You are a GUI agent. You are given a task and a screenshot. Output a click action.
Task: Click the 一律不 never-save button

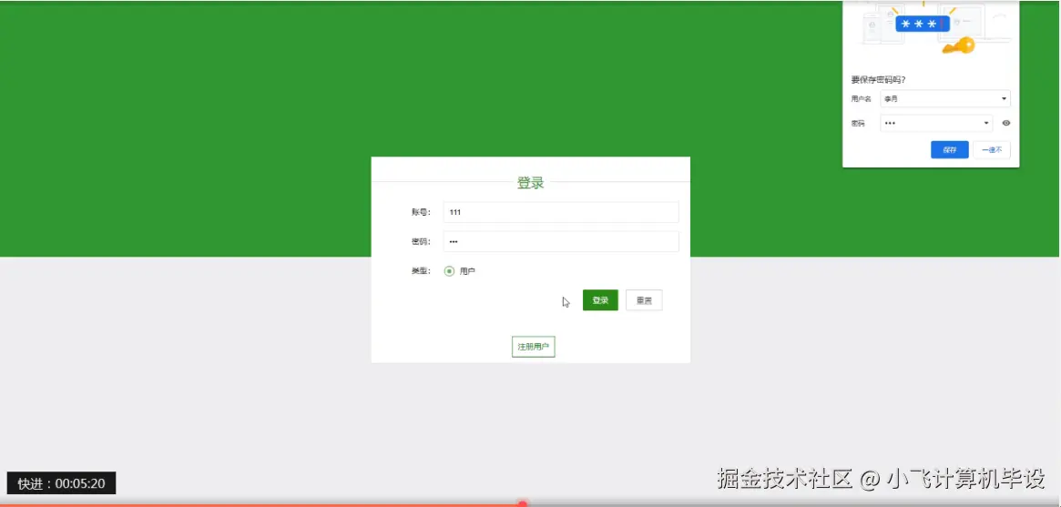click(992, 150)
